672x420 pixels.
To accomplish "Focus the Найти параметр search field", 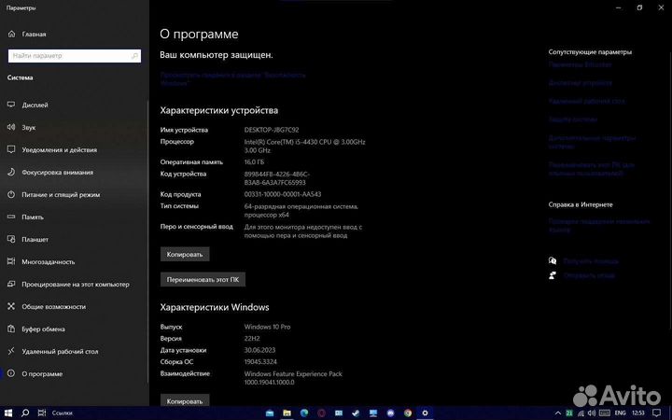I will [x=75, y=56].
